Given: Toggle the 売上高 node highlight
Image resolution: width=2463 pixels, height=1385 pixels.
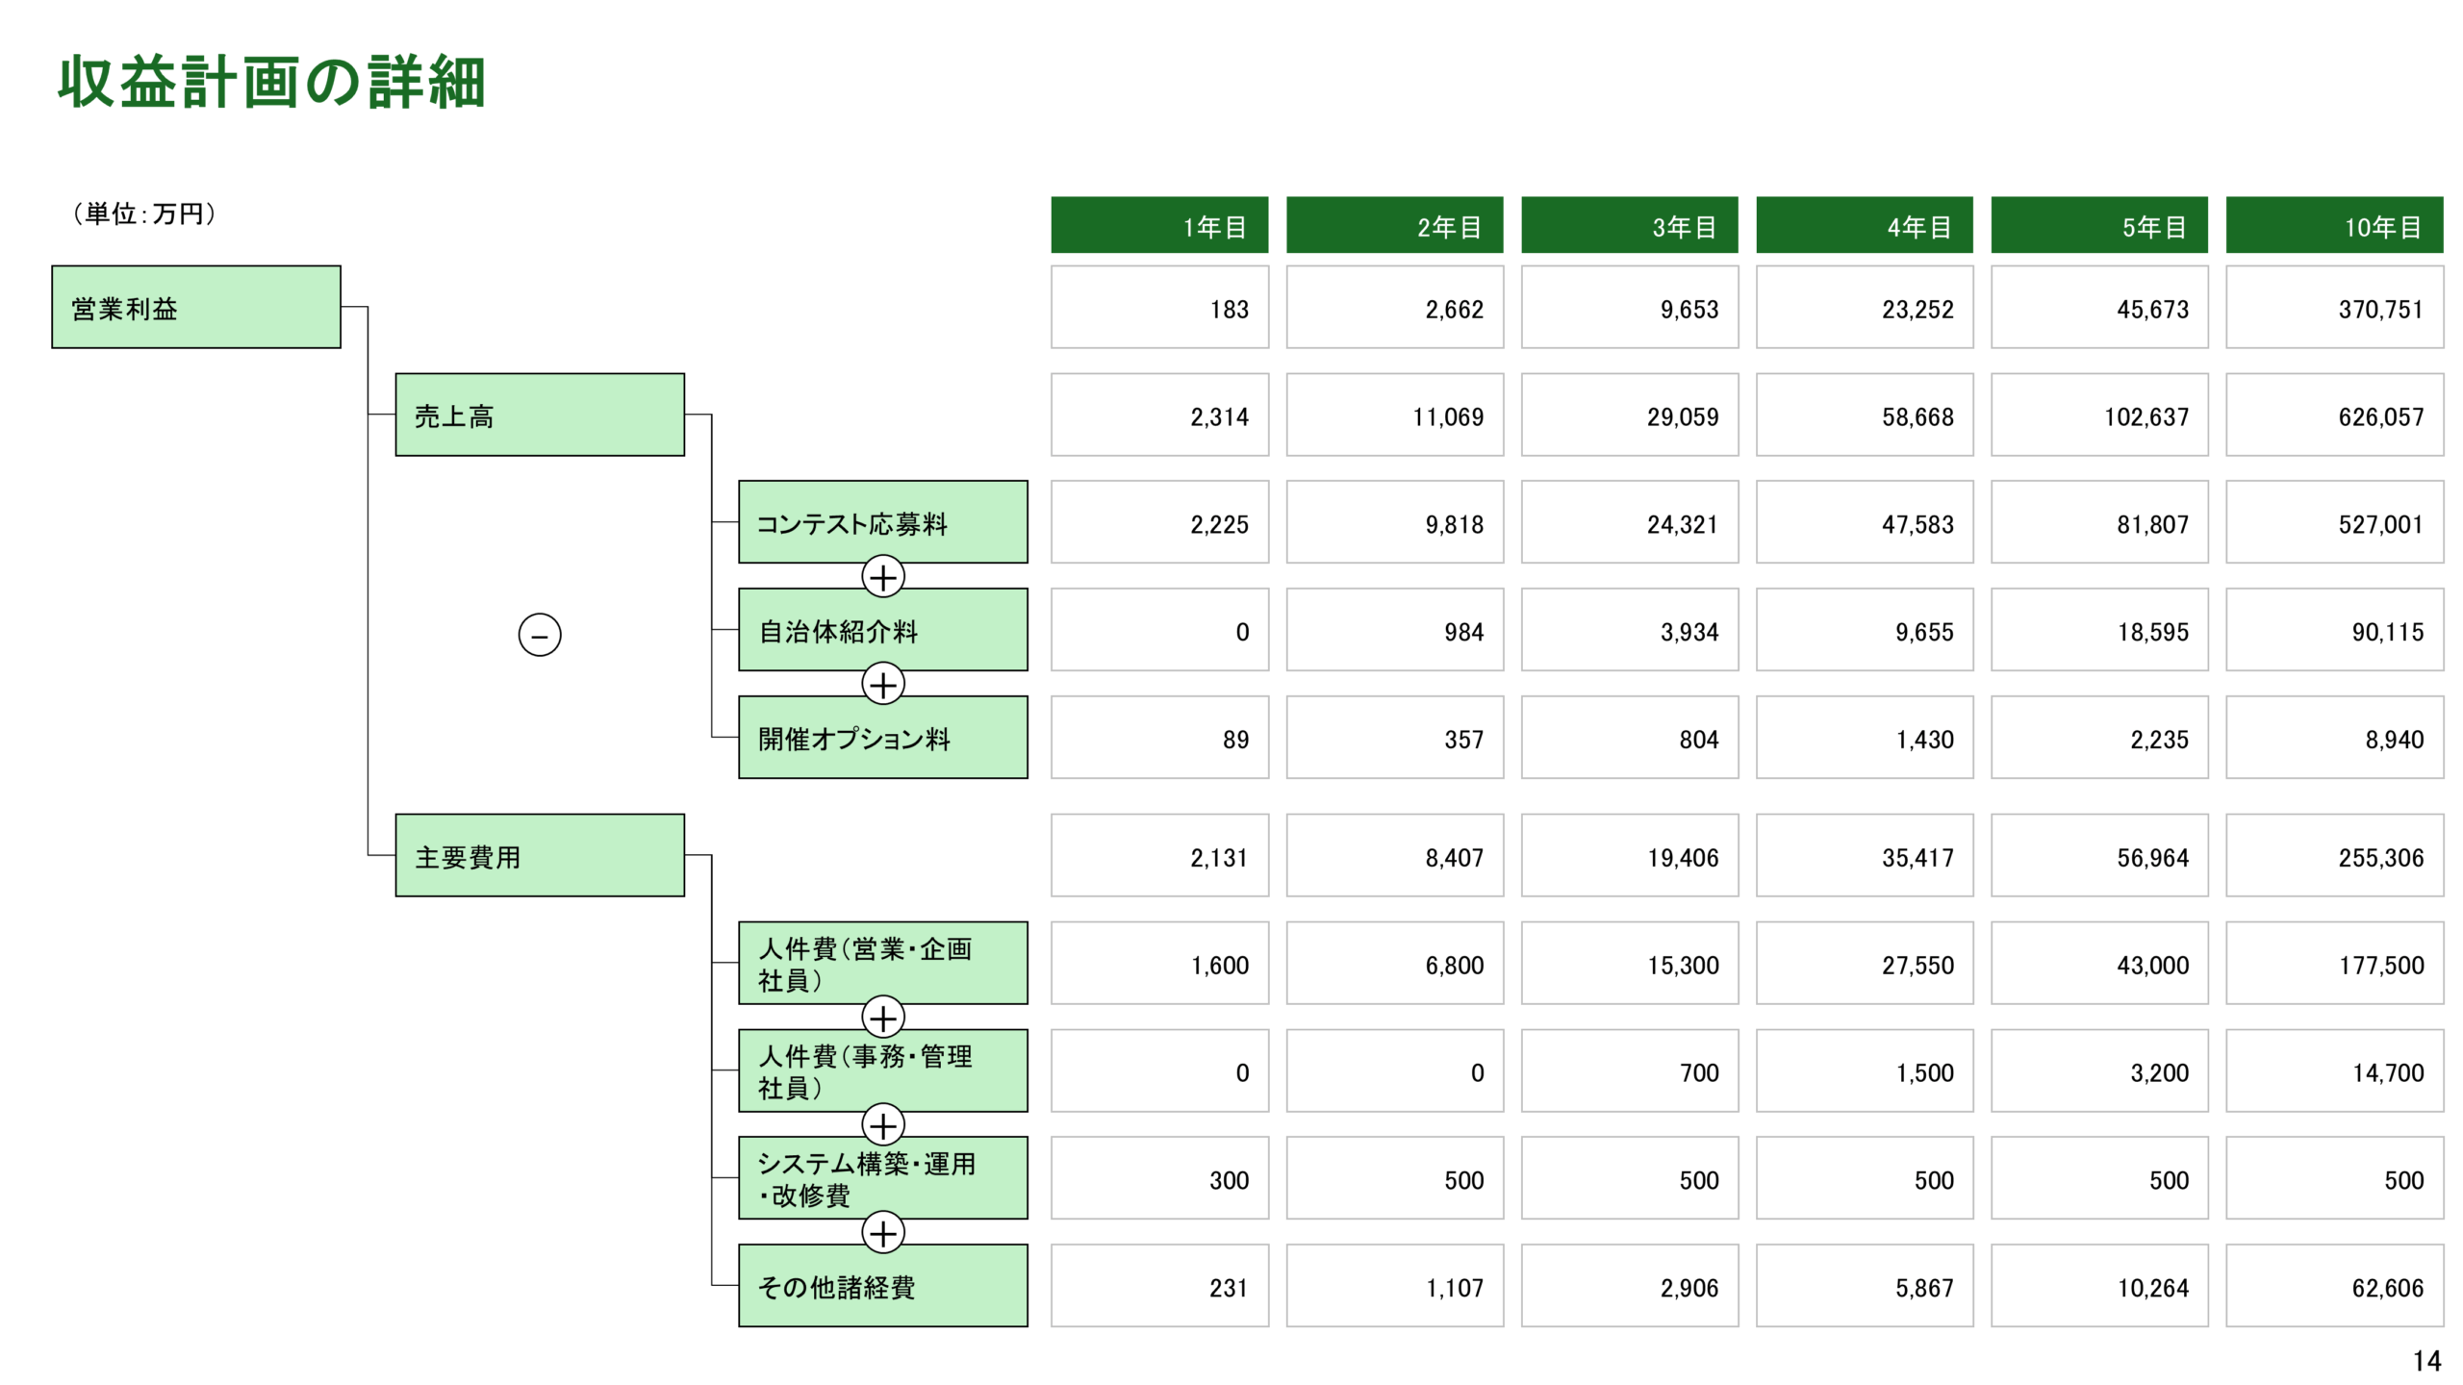Looking at the screenshot, I should [x=540, y=415].
